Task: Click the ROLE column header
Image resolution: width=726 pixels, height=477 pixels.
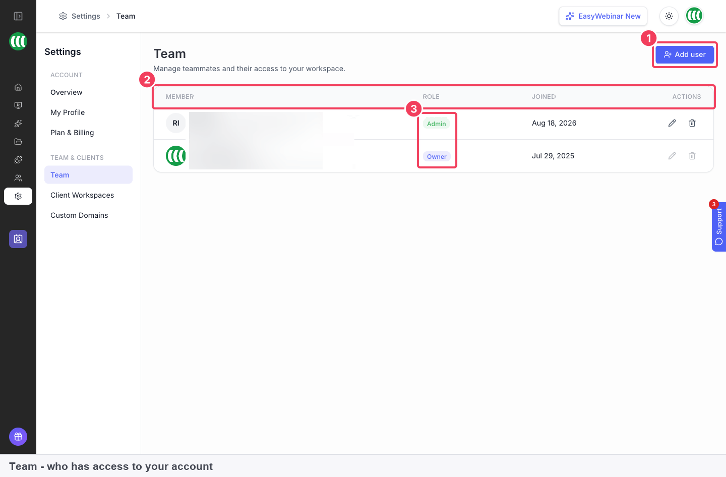Action: (431, 97)
